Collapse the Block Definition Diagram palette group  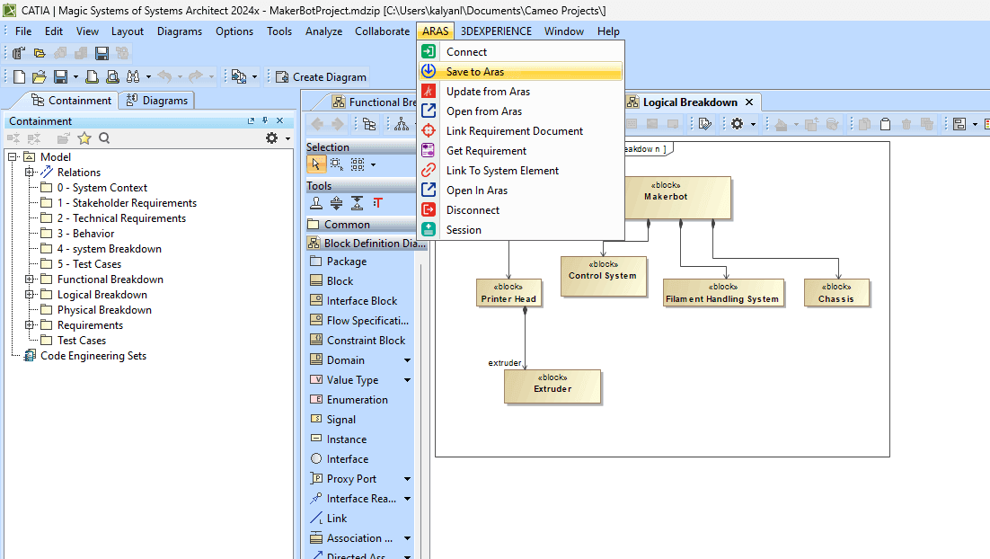click(x=367, y=244)
